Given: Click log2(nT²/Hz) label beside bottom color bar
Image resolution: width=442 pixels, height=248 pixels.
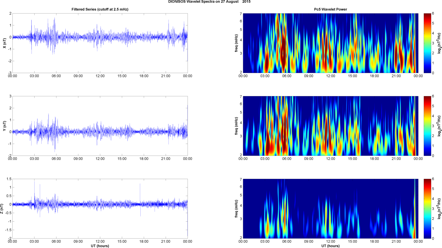Looking at the screenshot, I should point(439,209).
